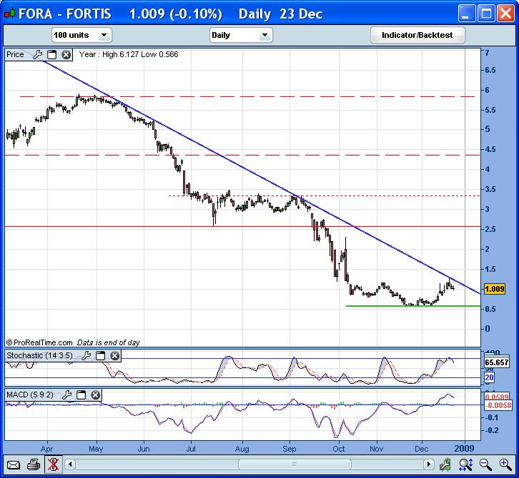Image resolution: width=519 pixels, height=478 pixels.
Task: Close the FORA - FORTIS chart window
Action: tap(505, 14)
